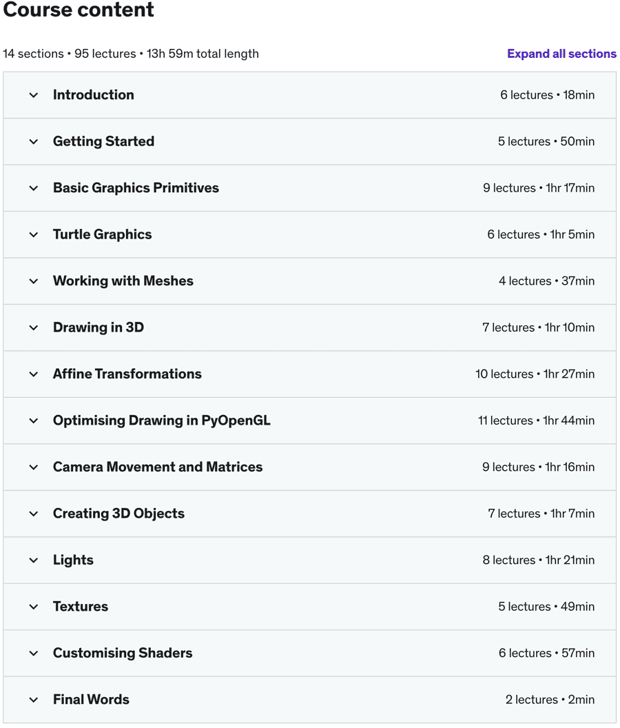The width and height of the screenshot is (620, 728).
Task: Expand the Introduction section chevron
Action: [34, 95]
